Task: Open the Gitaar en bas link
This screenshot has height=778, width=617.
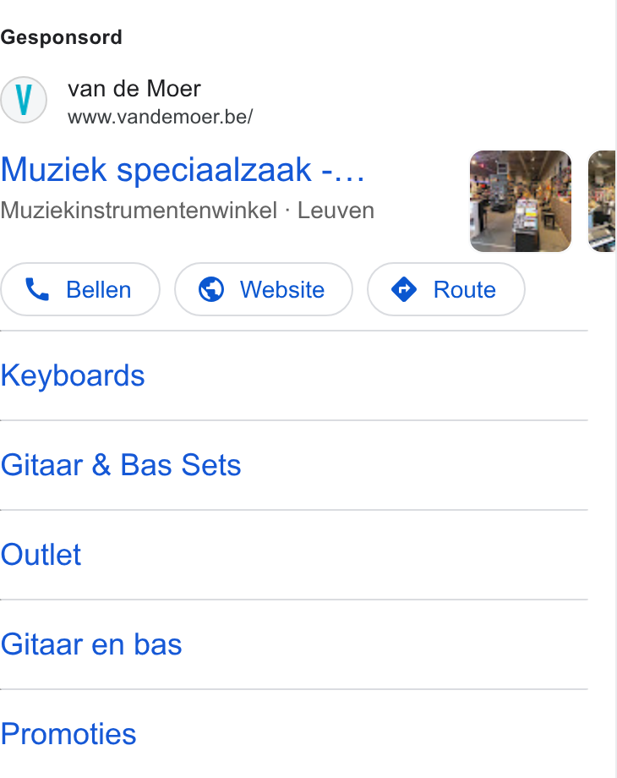Action: point(91,644)
